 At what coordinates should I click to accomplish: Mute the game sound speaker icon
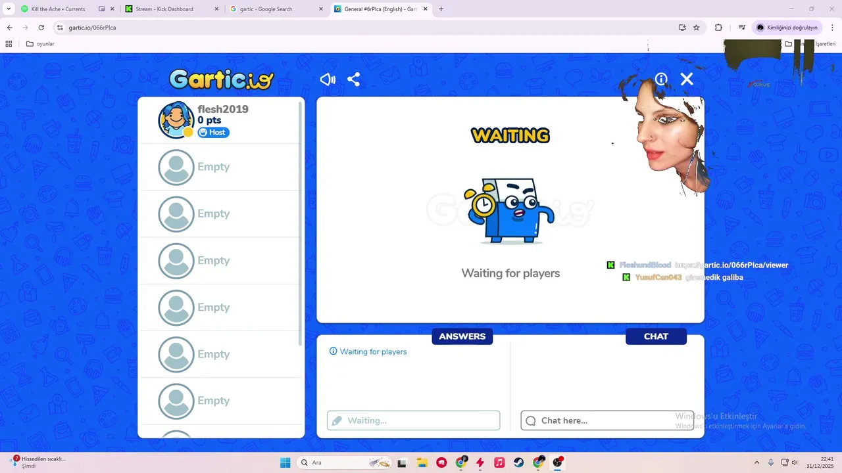click(x=328, y=79)
